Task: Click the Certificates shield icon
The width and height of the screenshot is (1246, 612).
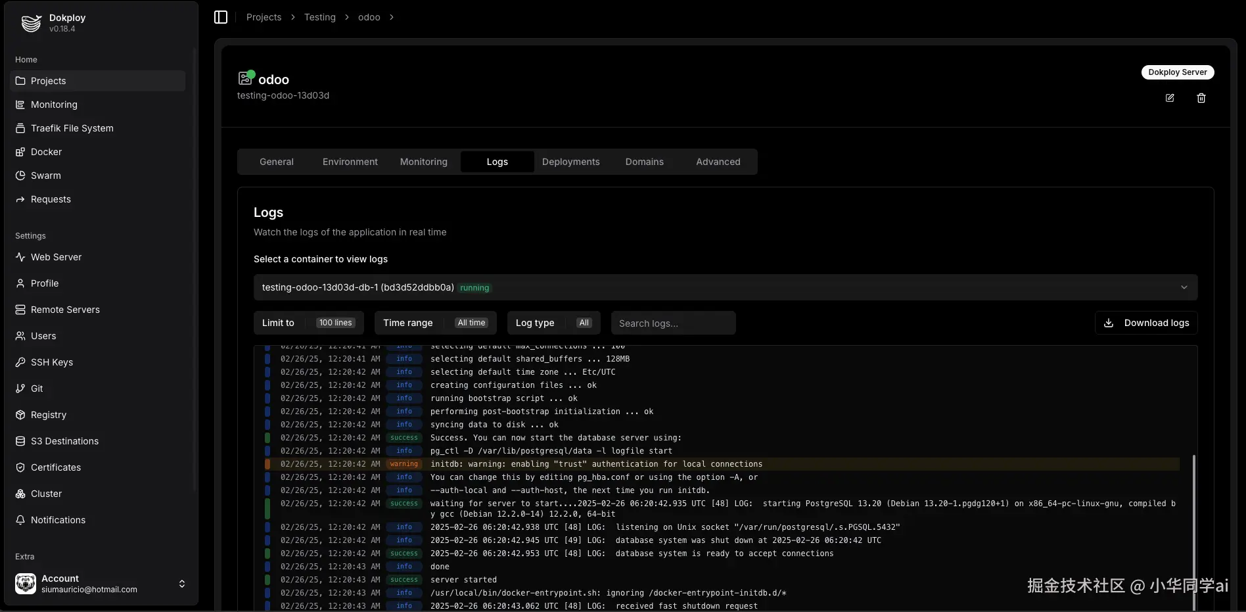Action: 20,467
